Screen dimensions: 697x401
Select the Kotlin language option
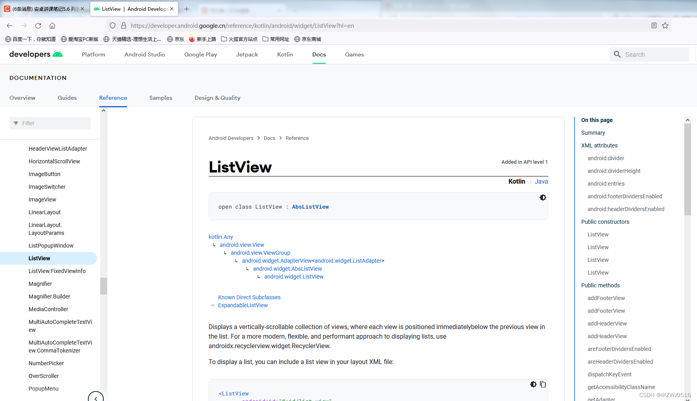pyautogui.click(x=516, y=181)
